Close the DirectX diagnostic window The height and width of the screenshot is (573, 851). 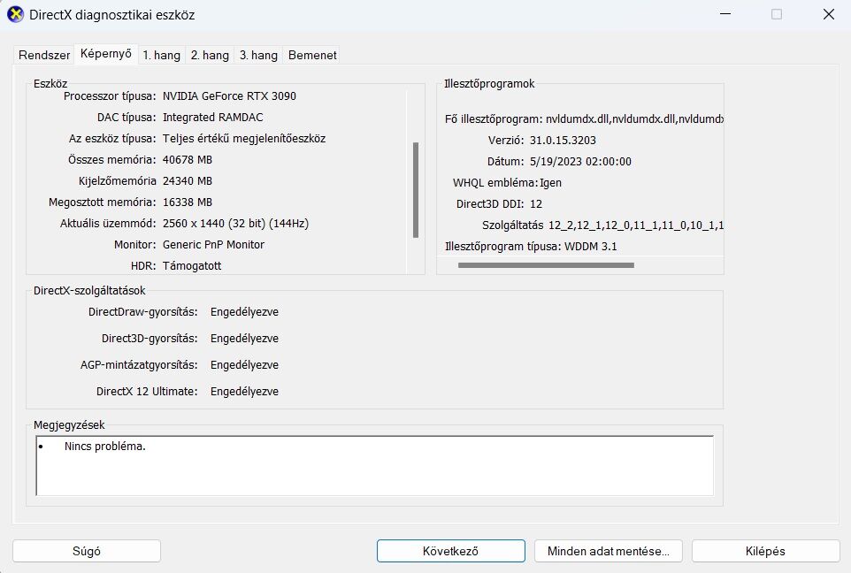tap(828, 14)
